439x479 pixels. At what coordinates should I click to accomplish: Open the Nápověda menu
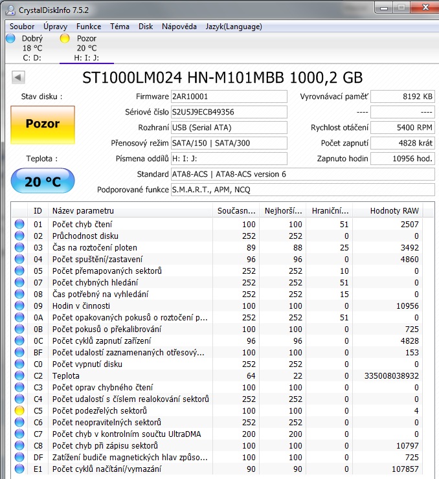pyautogui.click(x=179, y=27)
